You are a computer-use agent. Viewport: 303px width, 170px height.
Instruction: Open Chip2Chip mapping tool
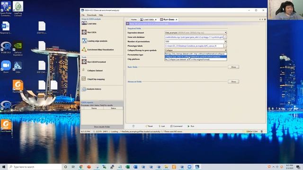[x=93, y=79]
